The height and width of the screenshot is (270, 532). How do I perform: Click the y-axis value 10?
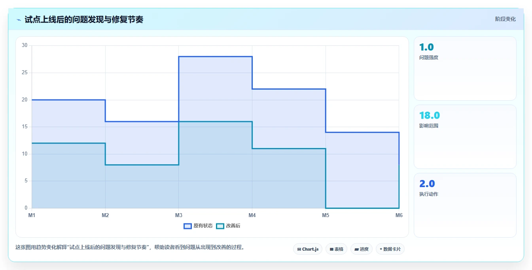coord(25,154)
